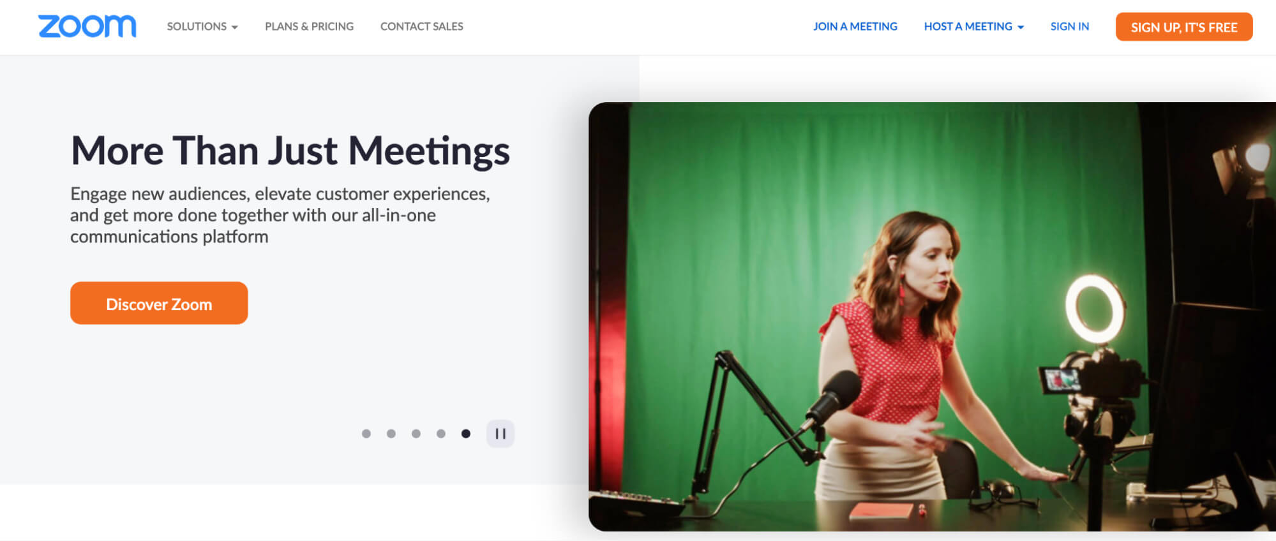Screen dimensions: 1276x541
Task: Open Contact Sales page
Action: [x=422, y=26]
